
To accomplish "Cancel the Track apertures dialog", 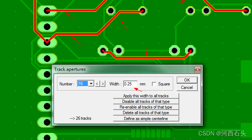I will (x=187, y=87).
